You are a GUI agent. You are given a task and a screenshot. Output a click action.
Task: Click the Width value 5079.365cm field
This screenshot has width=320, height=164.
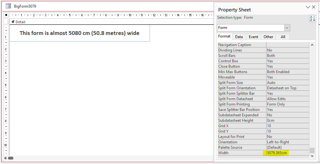288,153
